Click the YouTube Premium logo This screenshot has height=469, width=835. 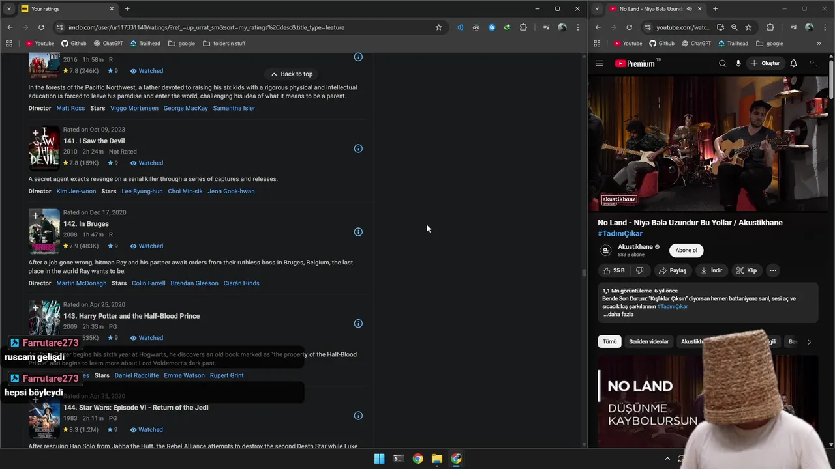click(x=636, y=63)
